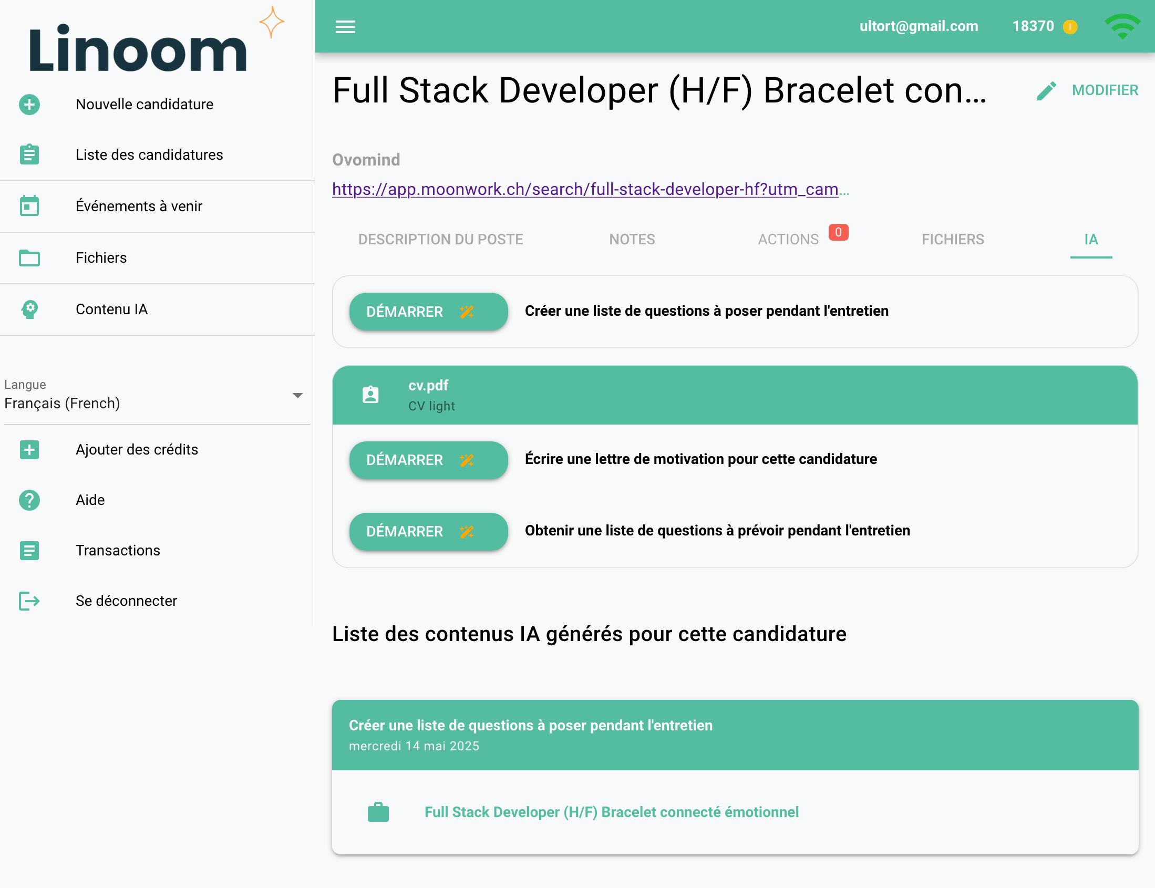This screenshot has height=888, width=1155.
Task: Open the hamburger navigation menu
Action: point(345,26)
